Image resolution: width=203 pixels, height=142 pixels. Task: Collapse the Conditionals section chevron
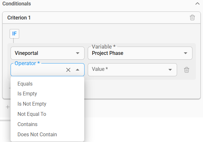pos(197,4)
